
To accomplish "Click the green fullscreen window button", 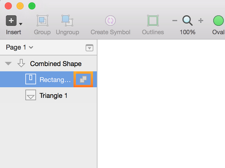I will [x=32, y=6].
